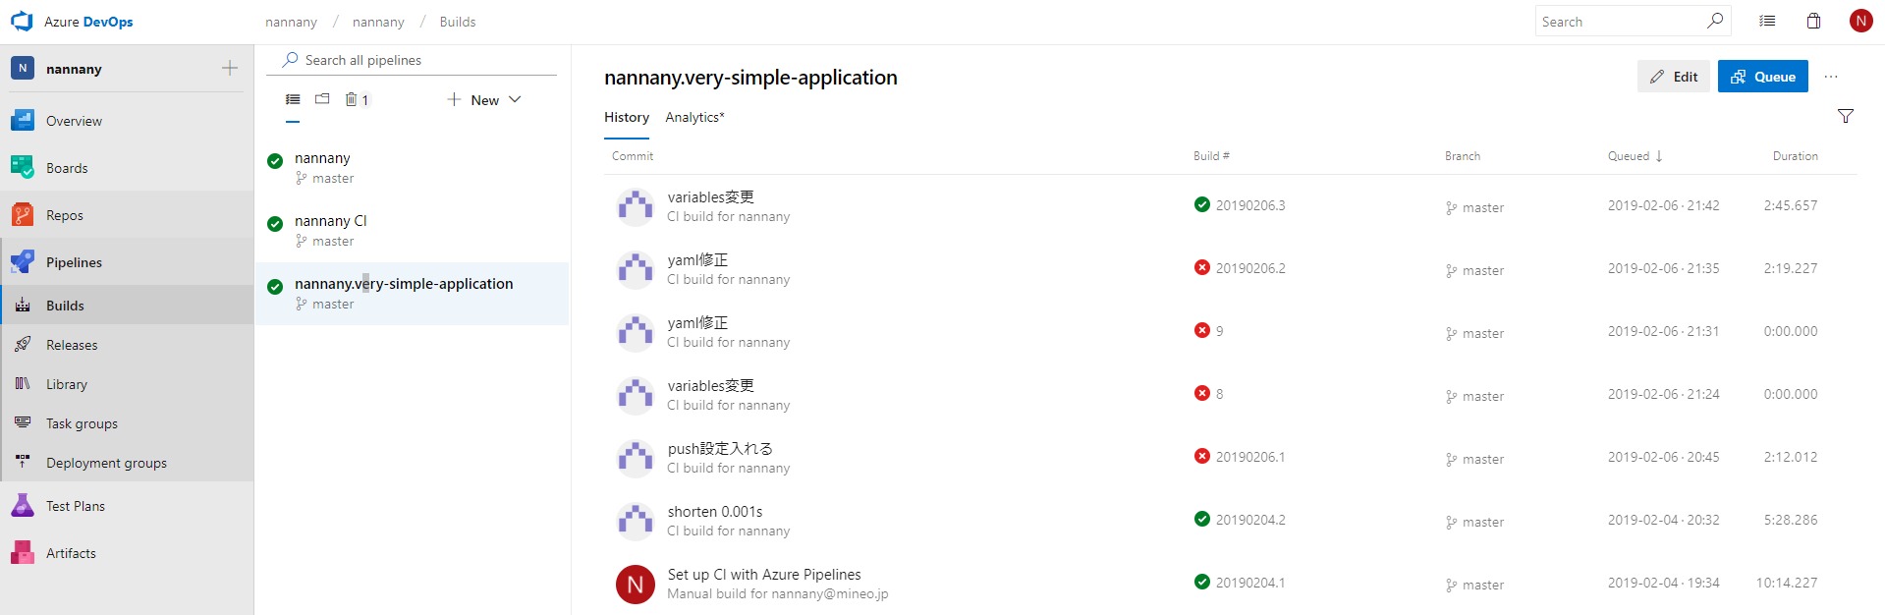Select the list view of pipelines
Image resolution: width=1885 pixels, height=615 pixels.
[293, 99]
